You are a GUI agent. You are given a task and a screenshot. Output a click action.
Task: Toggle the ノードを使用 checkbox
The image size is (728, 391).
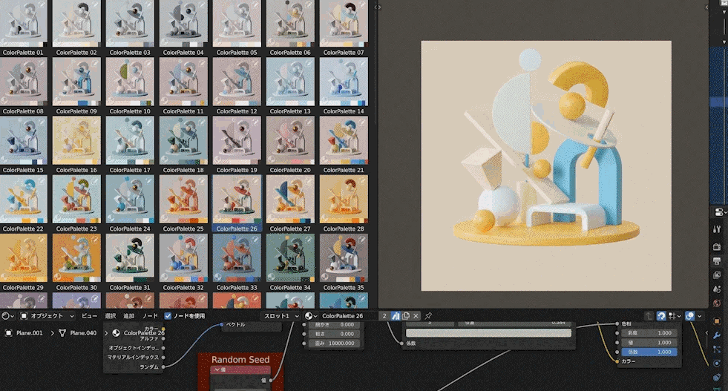coord(168,316)
